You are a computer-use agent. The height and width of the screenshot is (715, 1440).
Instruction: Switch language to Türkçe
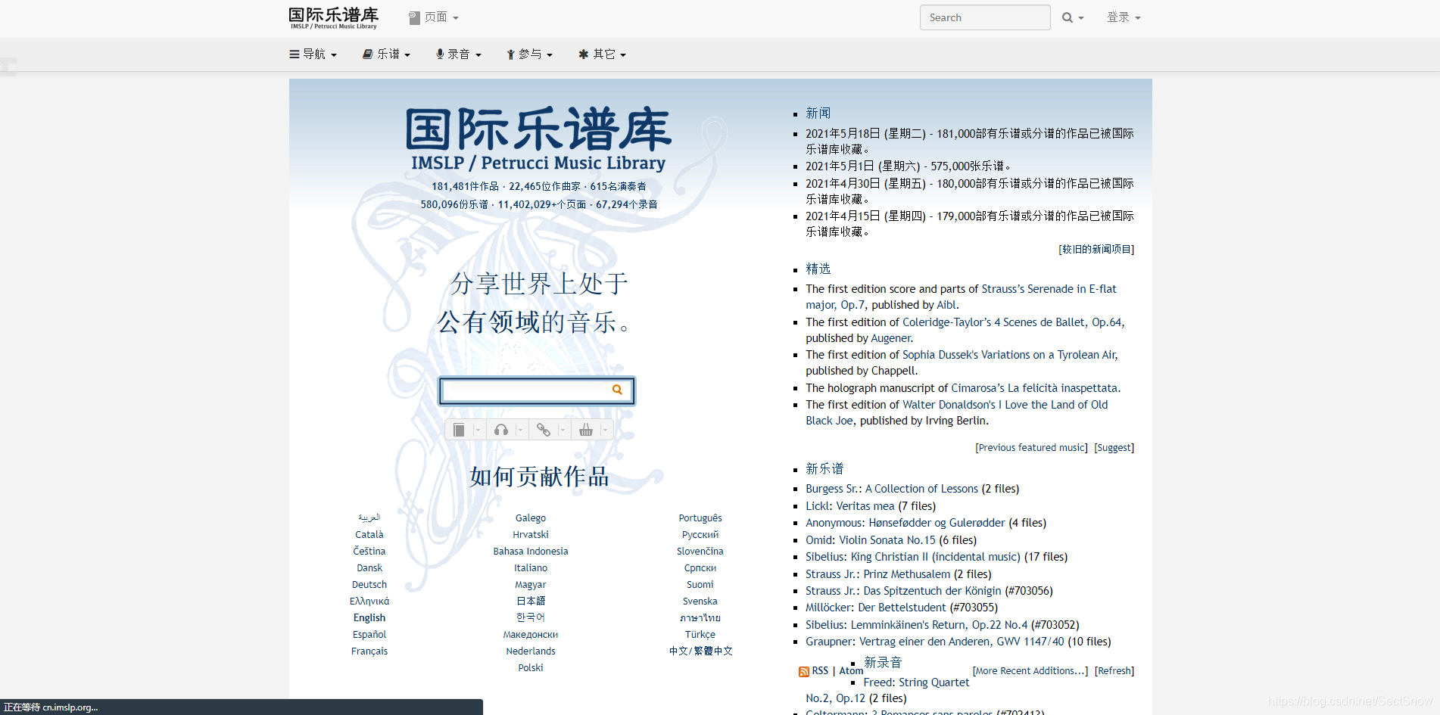tap(700, 635)
